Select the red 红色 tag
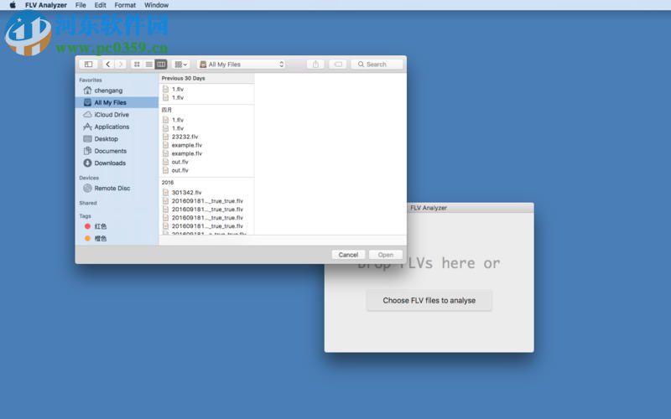 pyautogui.click(x=117, y=226)
